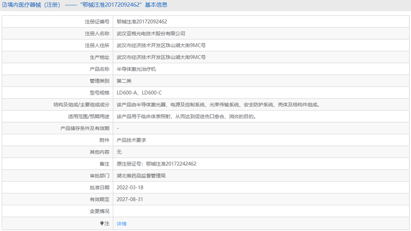Viewport: 411px width, 231px height.
Task: Click the 有效期至 label
Action: 99,199
